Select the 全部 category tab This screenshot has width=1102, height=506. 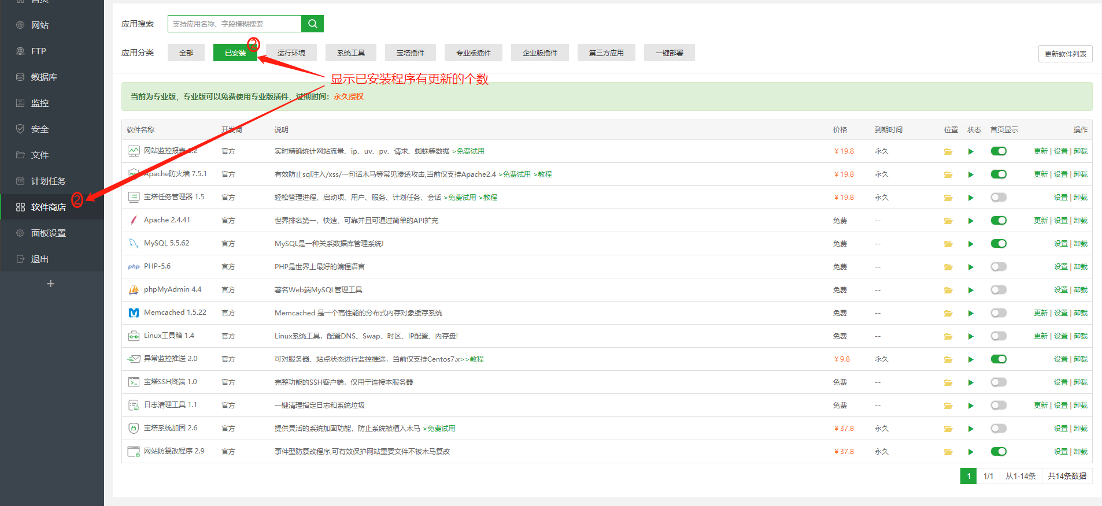(186, 53)
